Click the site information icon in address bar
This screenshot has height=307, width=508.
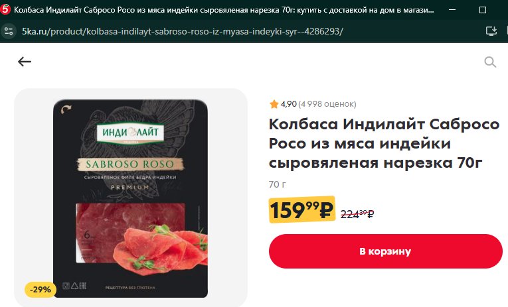pos(9,31)
